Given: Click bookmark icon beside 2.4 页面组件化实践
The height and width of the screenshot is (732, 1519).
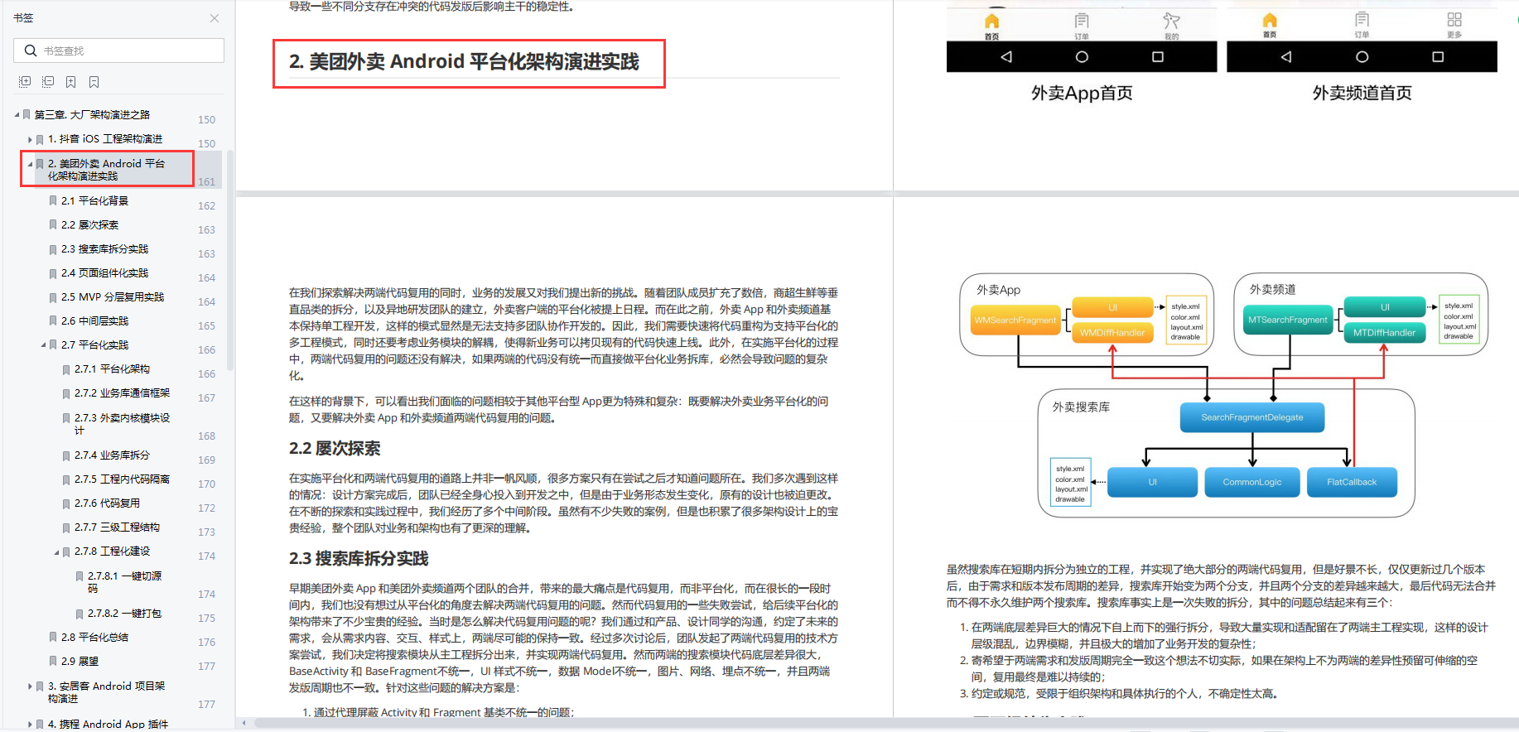Looking at the screenshot, I should click(53, 273).
